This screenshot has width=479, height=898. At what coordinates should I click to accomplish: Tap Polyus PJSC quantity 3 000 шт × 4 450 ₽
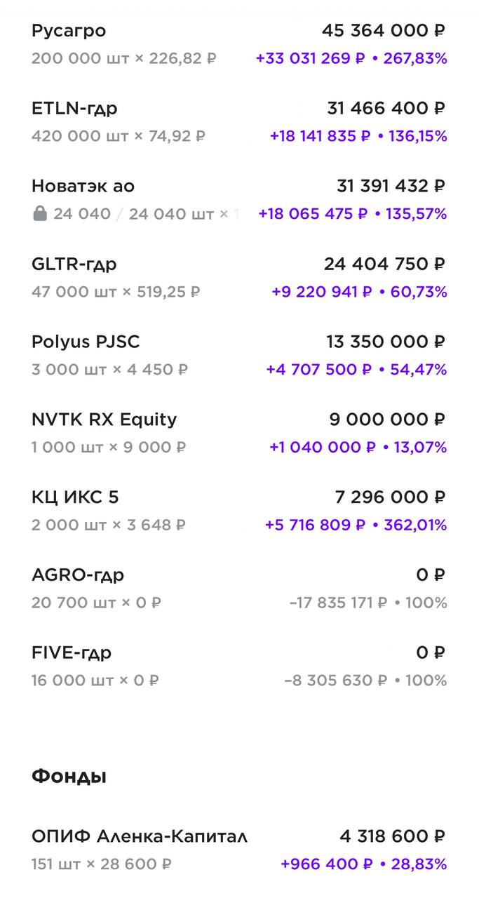tap(109, 370)
